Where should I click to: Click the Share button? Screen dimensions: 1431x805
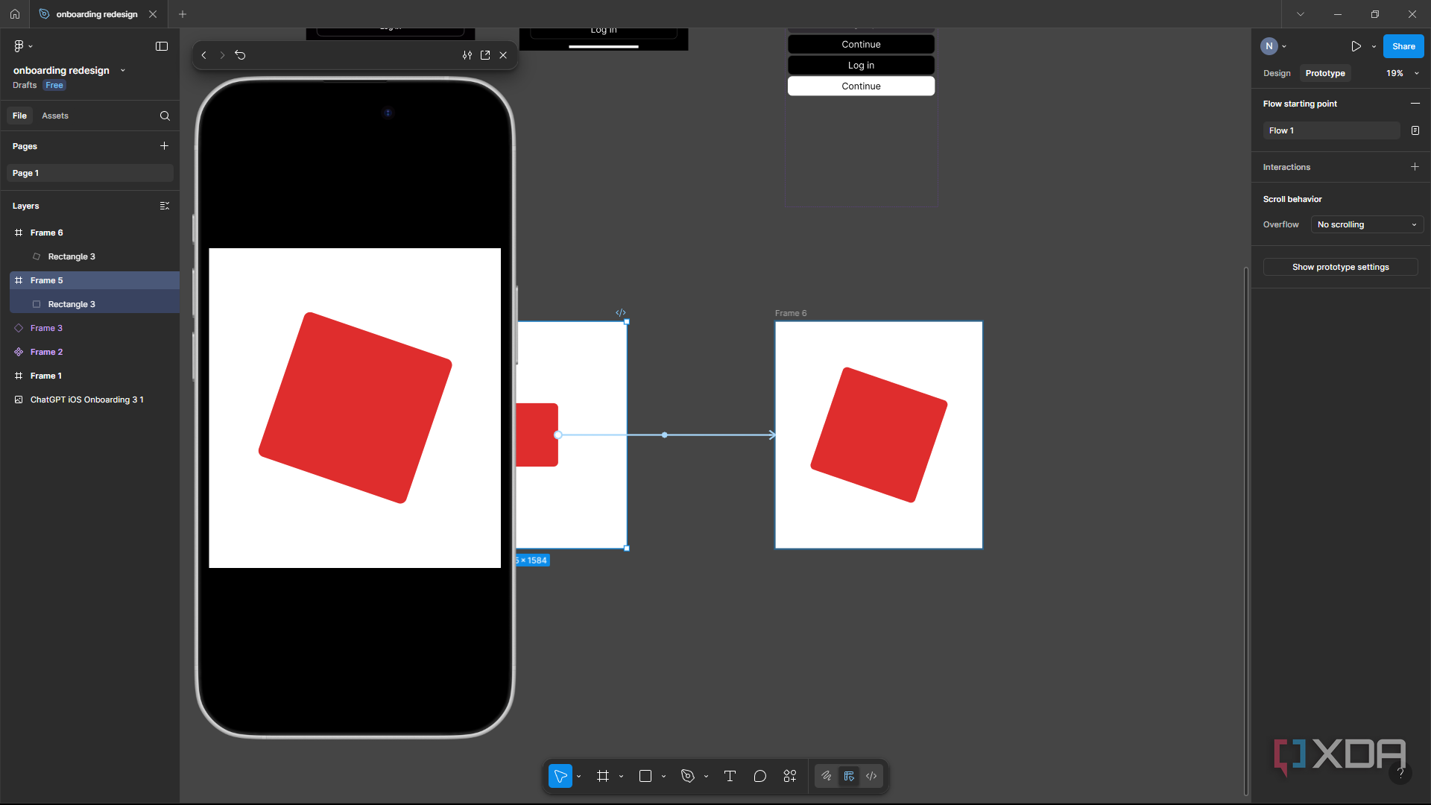tap(1403, 46)
